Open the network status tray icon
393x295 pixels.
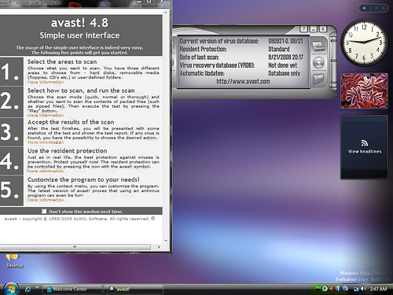point(356,289)
